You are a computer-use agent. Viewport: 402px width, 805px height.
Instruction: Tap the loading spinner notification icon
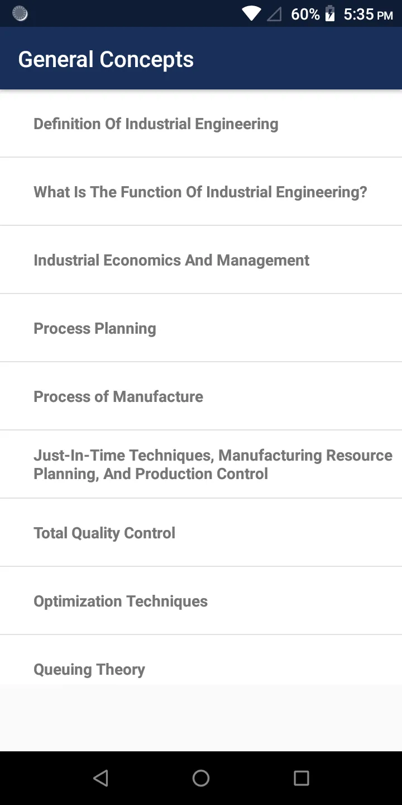[20, 14]
